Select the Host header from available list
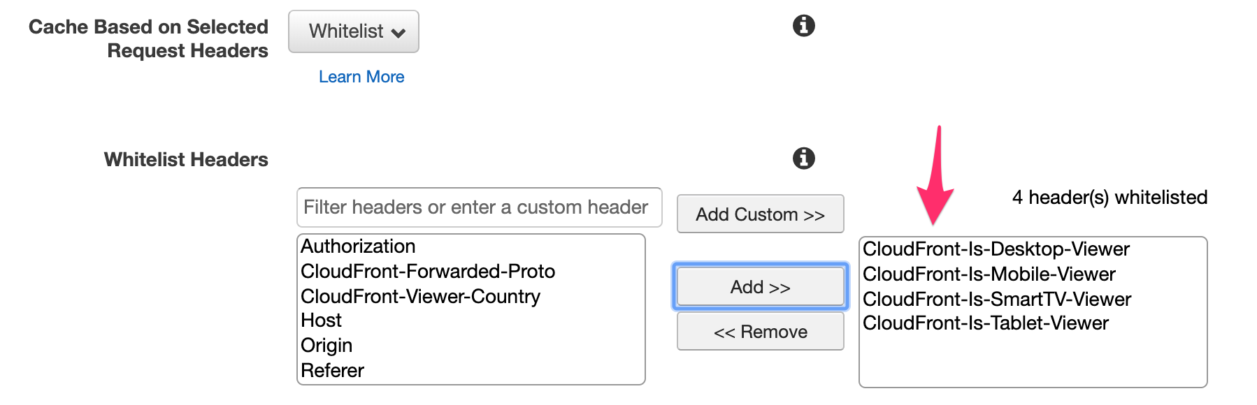The width and height of the screenshot is (1257, 405). (321, 321)
